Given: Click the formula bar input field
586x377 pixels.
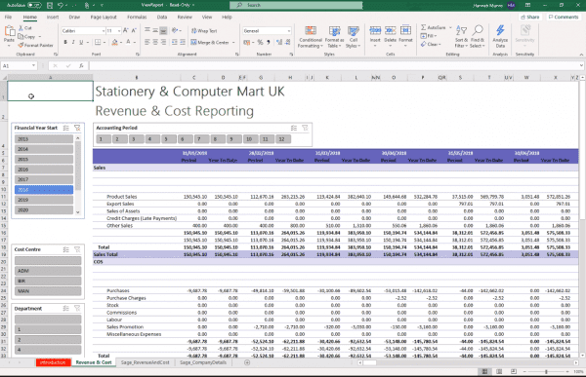Looking at the screenshot, I should [335, 66].
